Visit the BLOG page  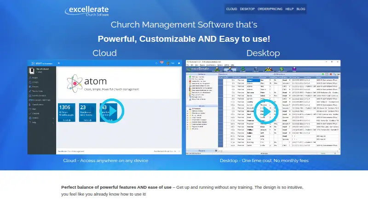pyautogui.click(x=301, y=9)
